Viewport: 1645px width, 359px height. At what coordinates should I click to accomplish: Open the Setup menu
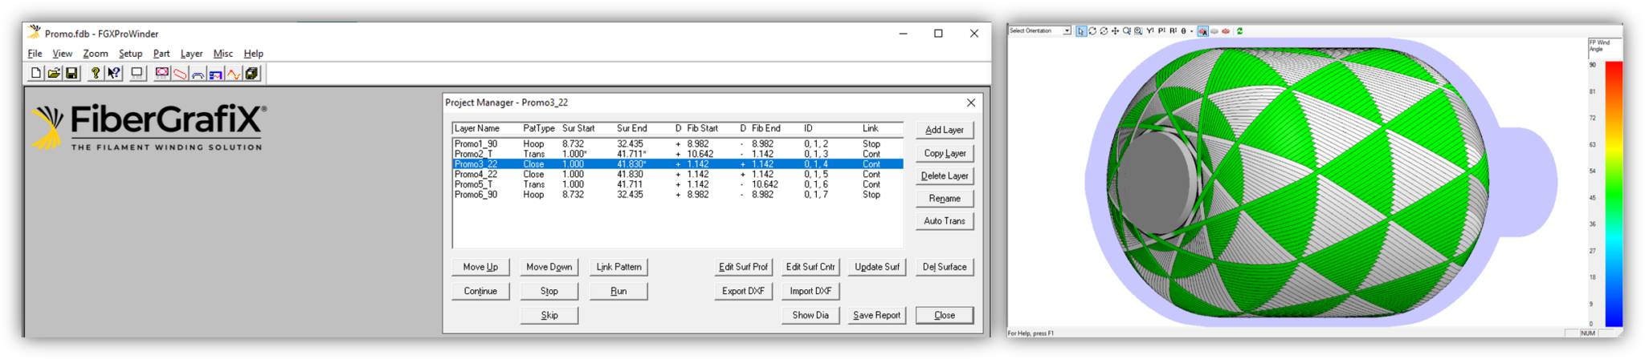coord(130,54)
